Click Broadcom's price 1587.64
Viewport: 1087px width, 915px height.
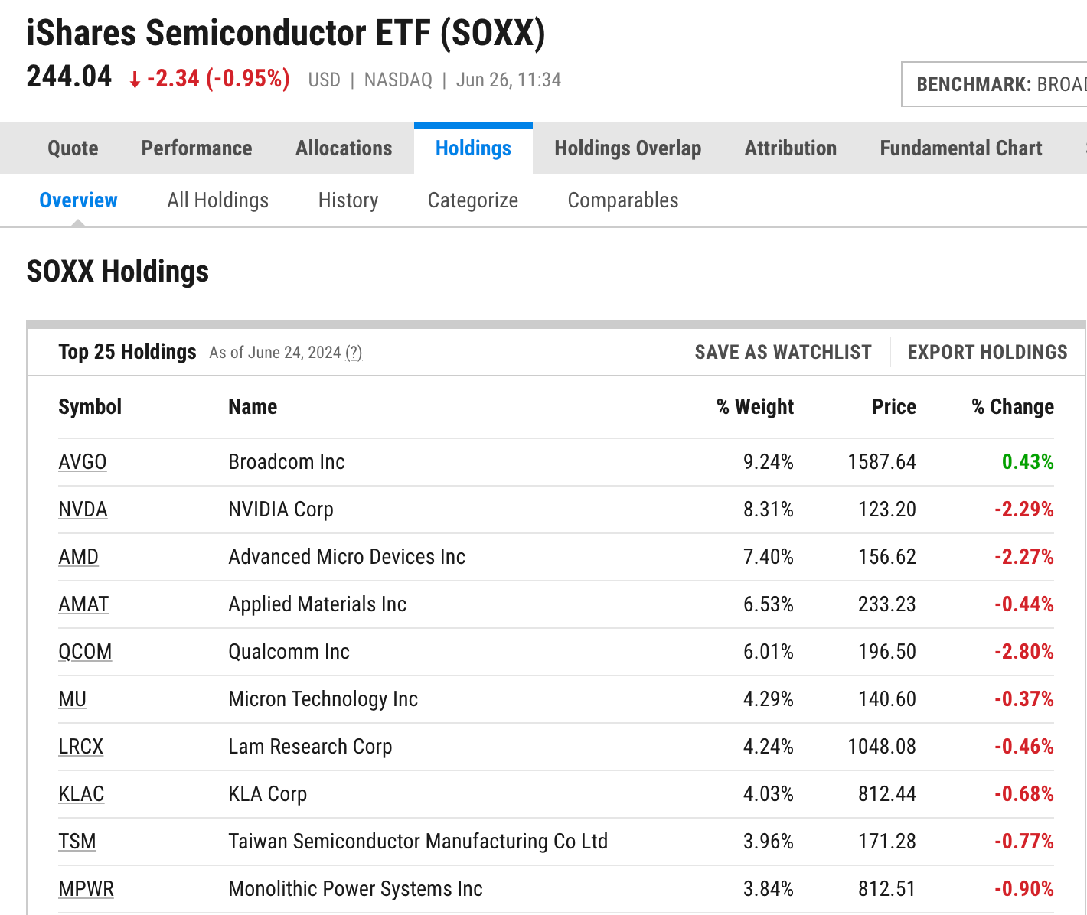882,462
